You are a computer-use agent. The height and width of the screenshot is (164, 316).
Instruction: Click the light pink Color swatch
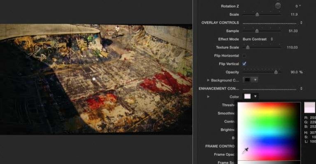pos(247,97)
